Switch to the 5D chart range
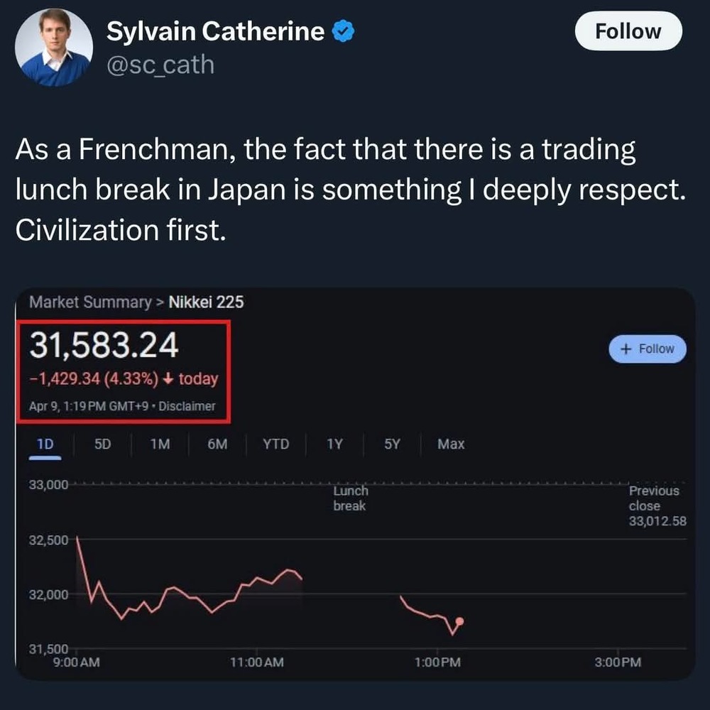 (102, 444)
